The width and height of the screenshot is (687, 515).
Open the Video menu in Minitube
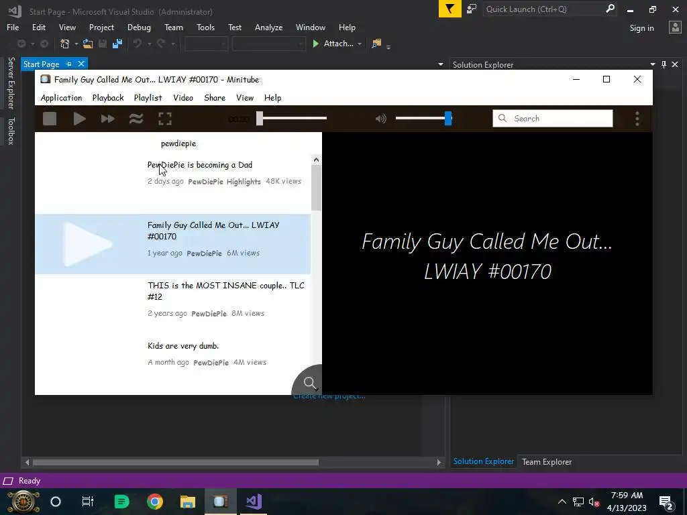183,98
